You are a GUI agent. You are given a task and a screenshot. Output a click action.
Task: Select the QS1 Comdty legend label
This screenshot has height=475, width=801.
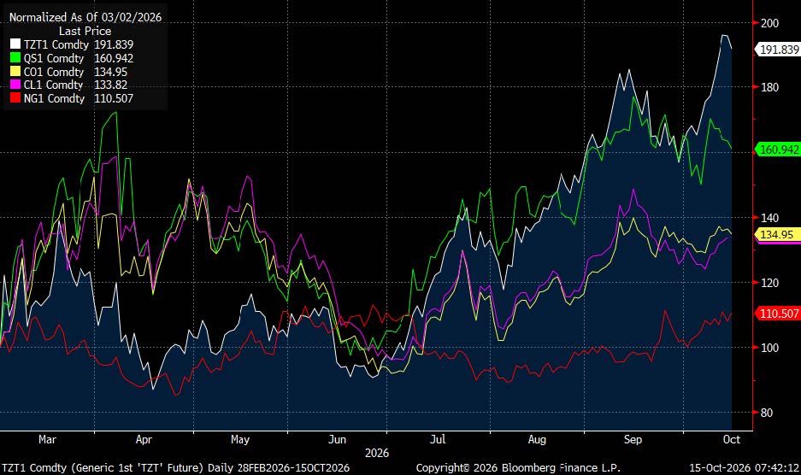54,58
